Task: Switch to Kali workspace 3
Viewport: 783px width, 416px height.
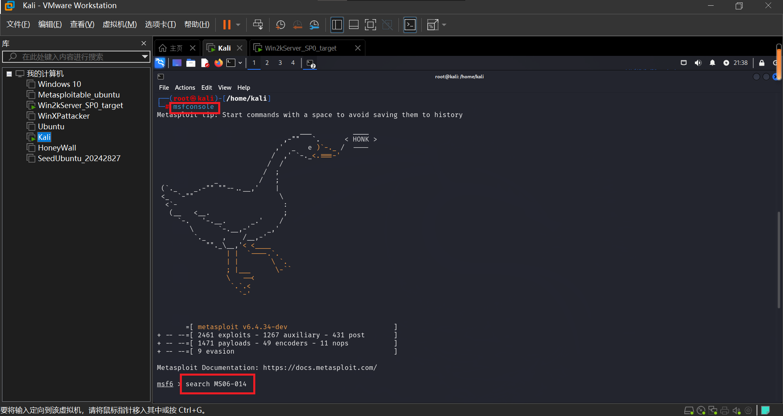Action: [280, 63]
